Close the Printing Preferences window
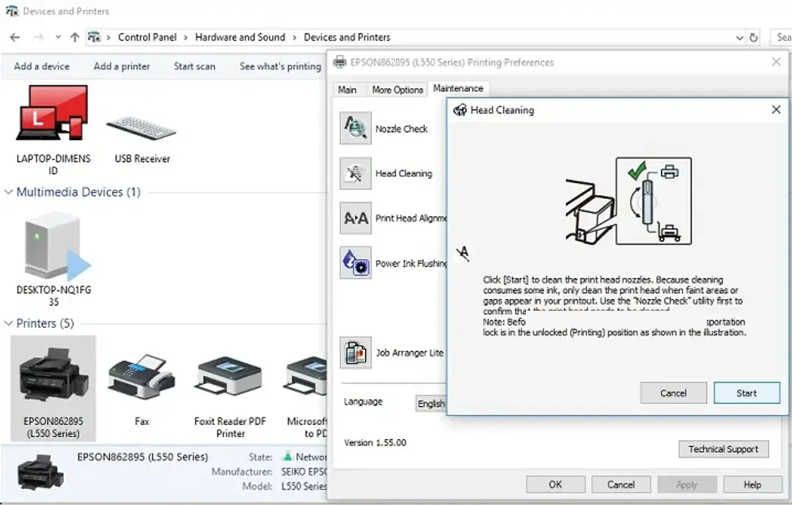Viewport: 792px width, 505px height. (777, 62)
